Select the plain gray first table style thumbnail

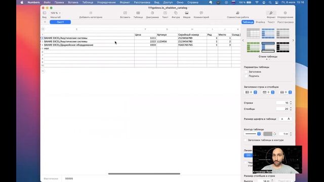pyautogui.click(x=253, y=33)
